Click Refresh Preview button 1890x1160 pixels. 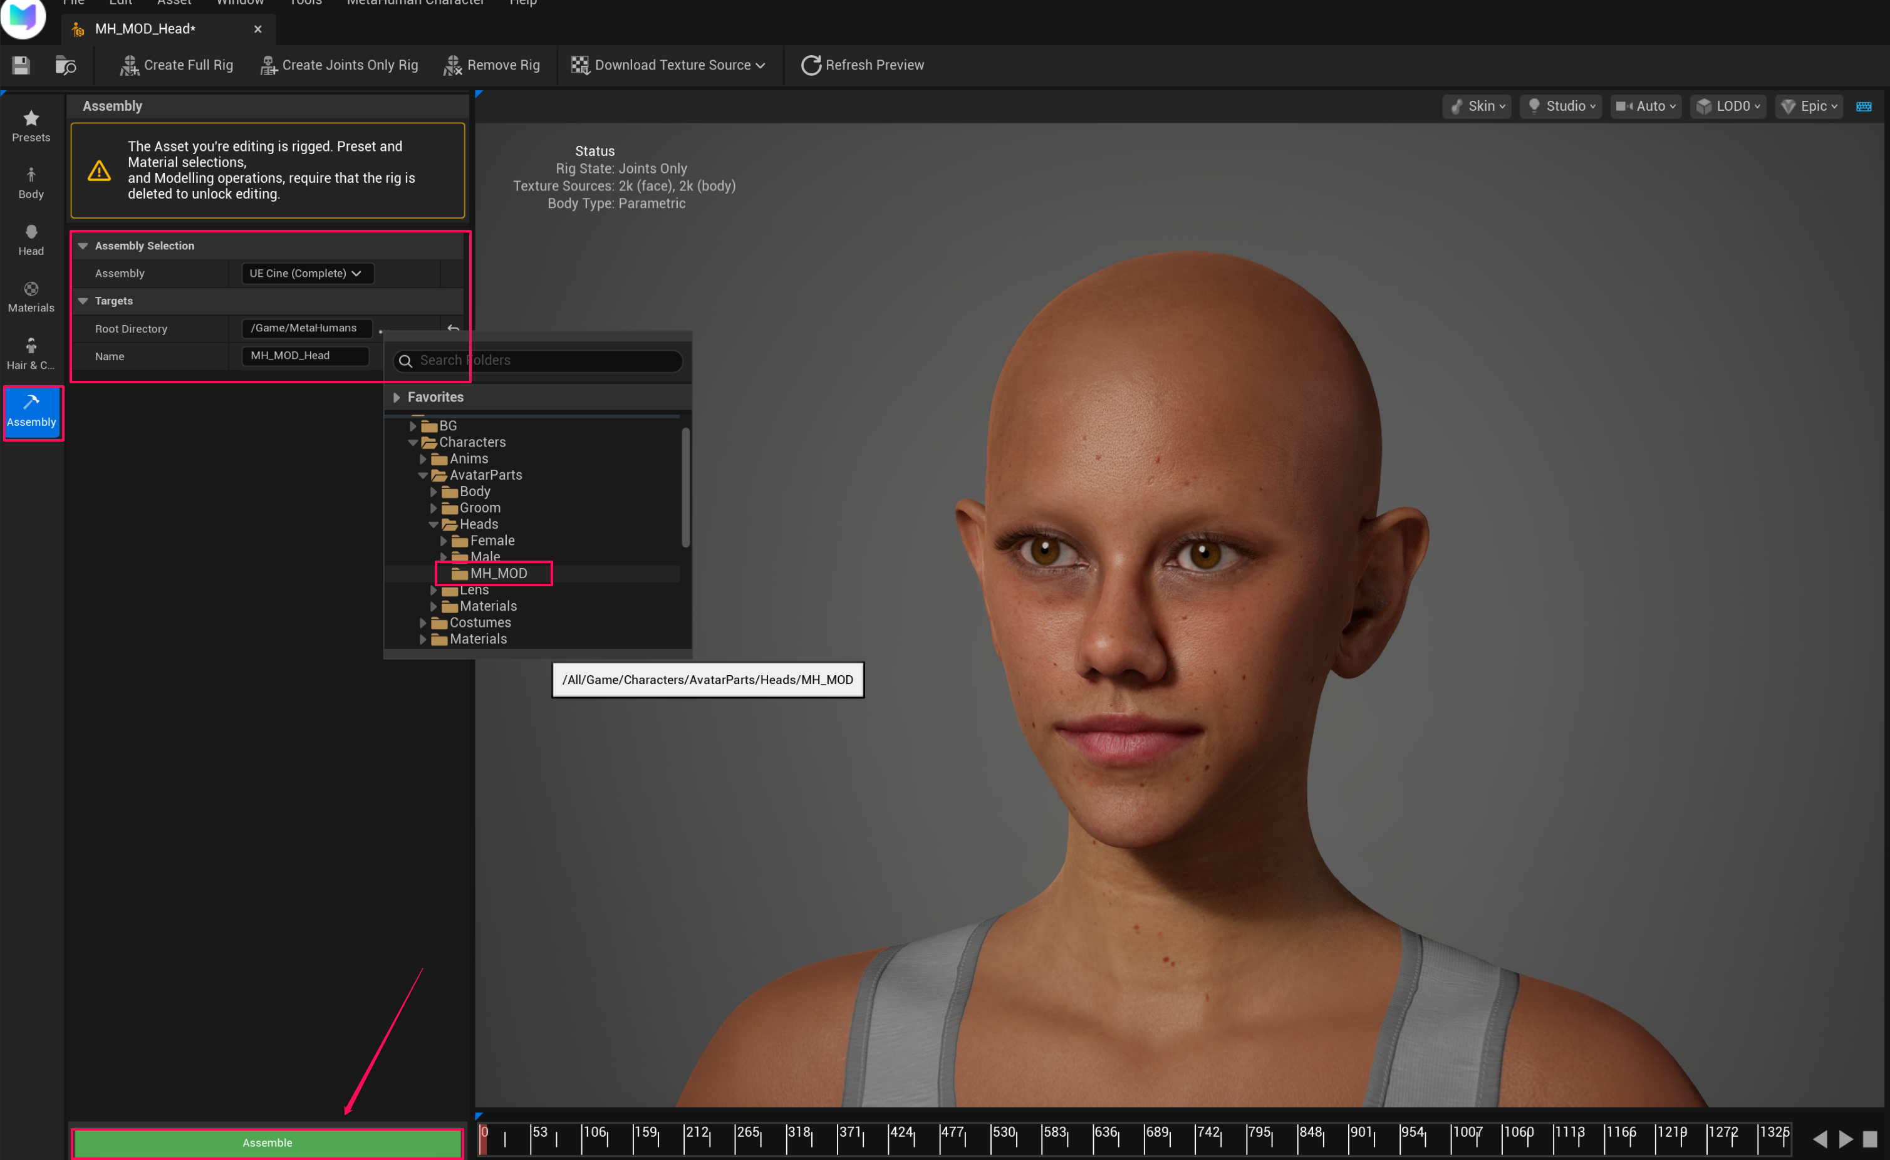(x=863, y=65)
